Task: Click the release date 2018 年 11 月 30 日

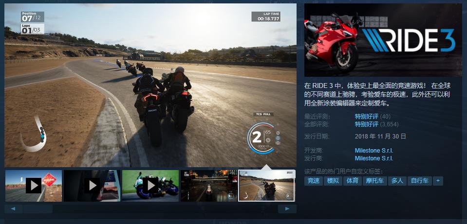Action: (380, 137)
